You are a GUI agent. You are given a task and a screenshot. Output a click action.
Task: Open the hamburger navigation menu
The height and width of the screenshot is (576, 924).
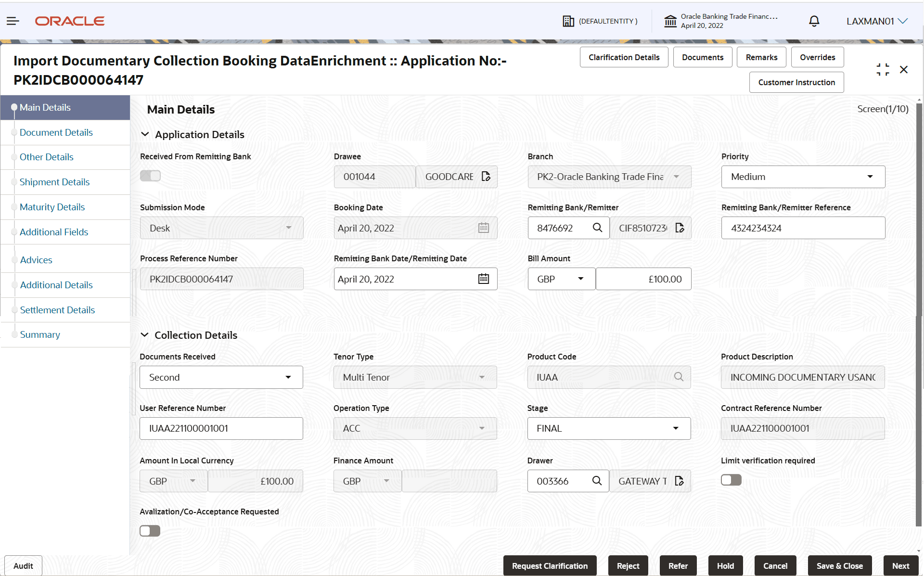pyautogui.click(x=13, y=21)
